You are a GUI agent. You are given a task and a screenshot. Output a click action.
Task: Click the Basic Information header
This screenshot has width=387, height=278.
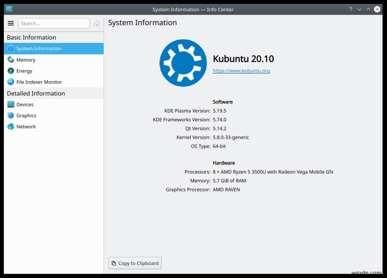point(31,38)
